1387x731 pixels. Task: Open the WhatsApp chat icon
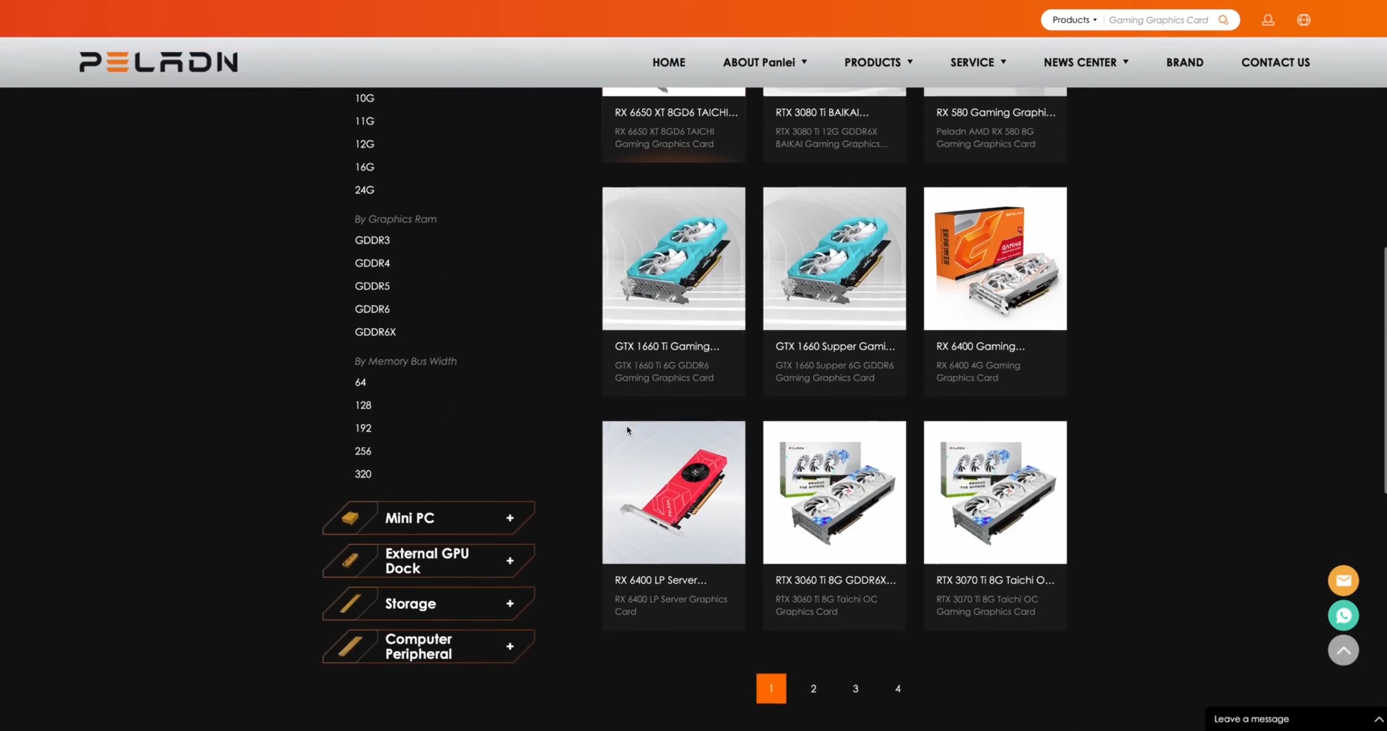click(x=1343, y=615)
